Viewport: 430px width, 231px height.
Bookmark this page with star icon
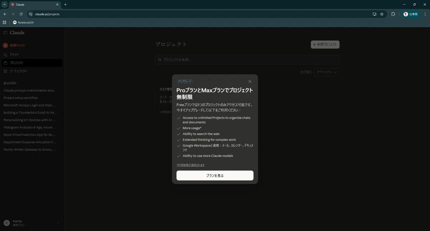click(x=382, y=14)
